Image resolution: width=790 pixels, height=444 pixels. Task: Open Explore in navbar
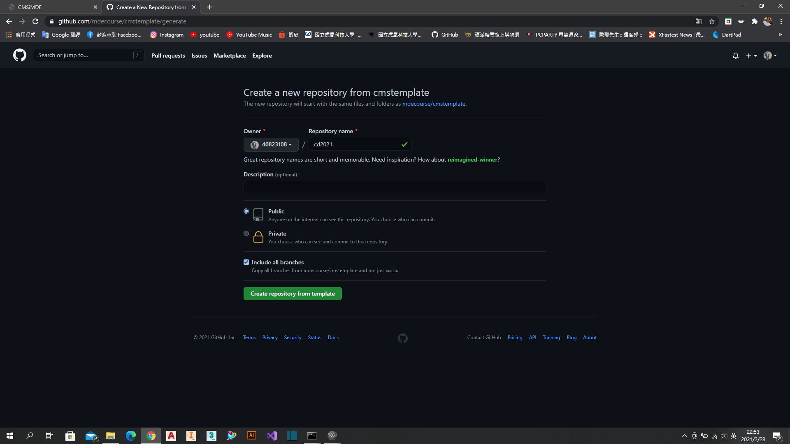point(262,55)
